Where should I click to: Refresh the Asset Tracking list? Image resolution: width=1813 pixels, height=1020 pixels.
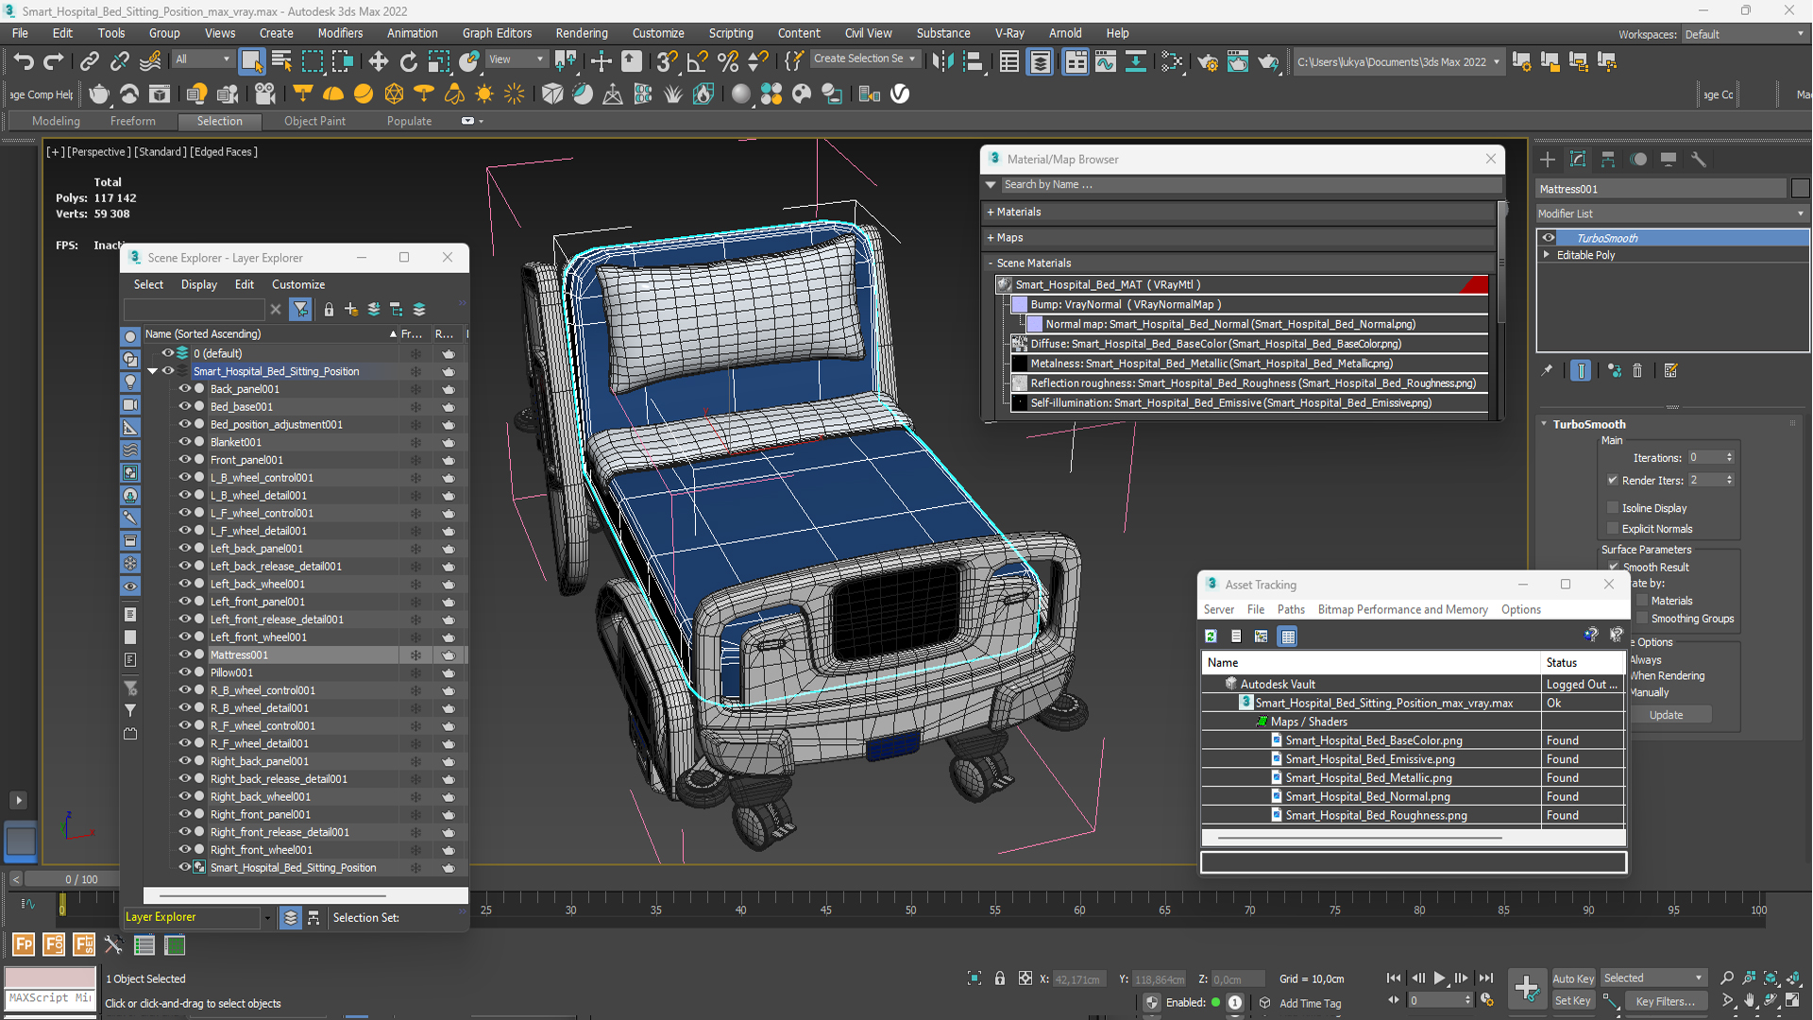pyautogui.click(x=1211, y=636)
